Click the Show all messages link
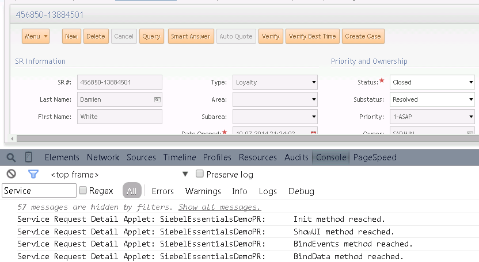479x262 pixels. point(220,207)
